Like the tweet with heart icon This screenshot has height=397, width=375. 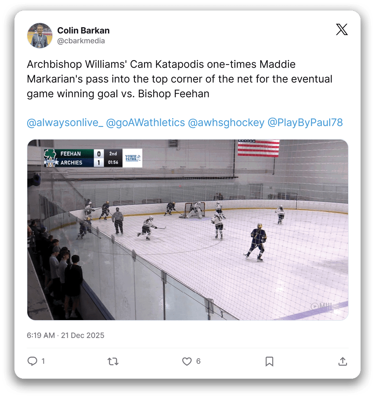pos(187,361)
